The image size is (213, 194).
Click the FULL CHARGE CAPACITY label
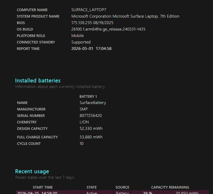pyautogui.click(x=37, y=137)
